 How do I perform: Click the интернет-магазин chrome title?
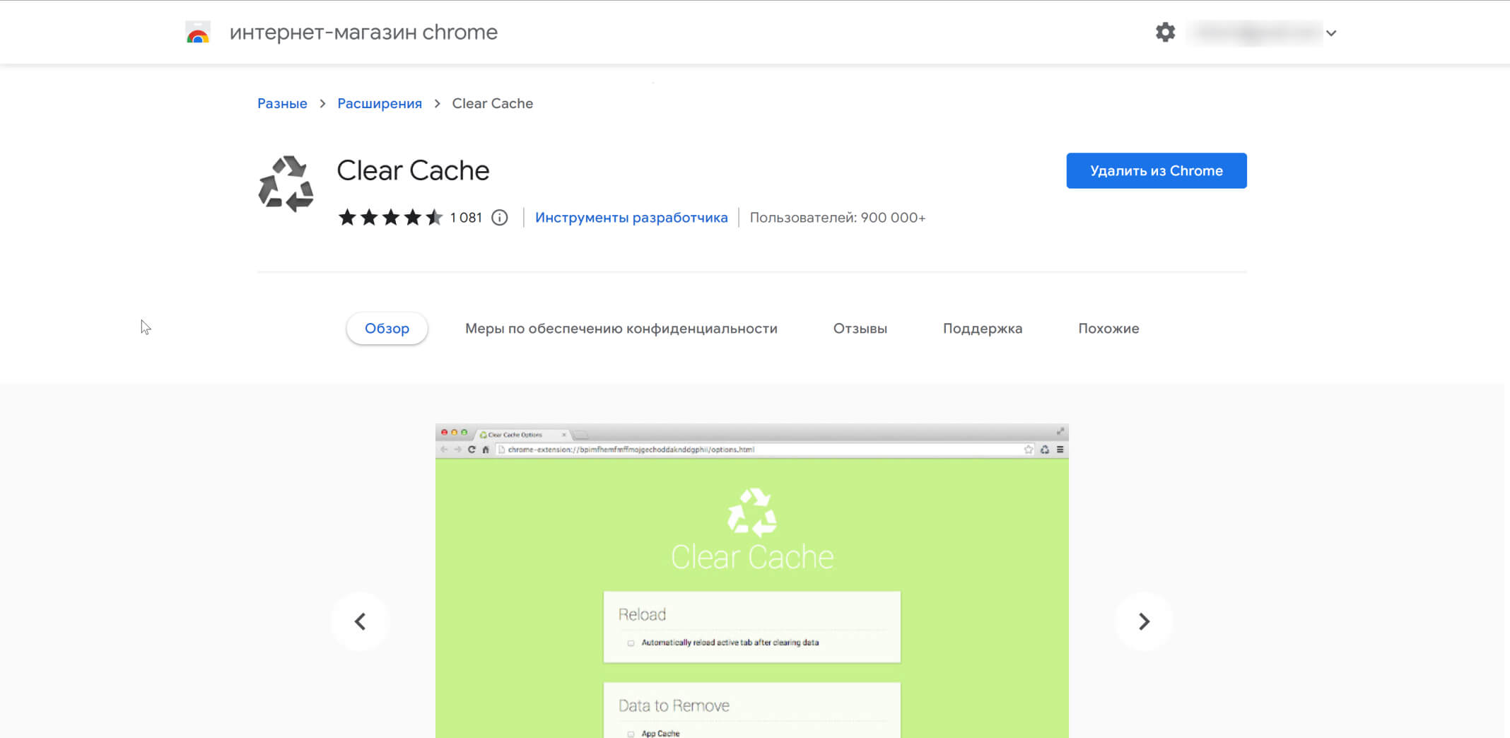[363, 33]
